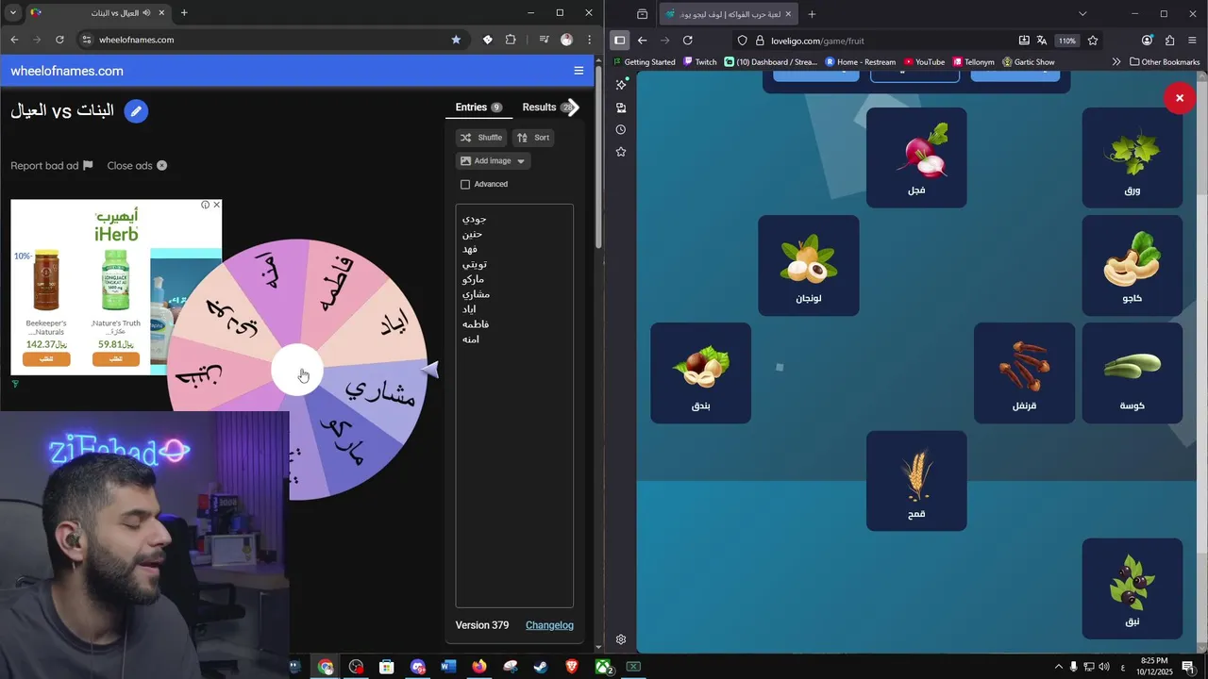The width and height of the screenshot is (1208, 679).
Task: Open Windows notification center
Action: (1188, 667)
